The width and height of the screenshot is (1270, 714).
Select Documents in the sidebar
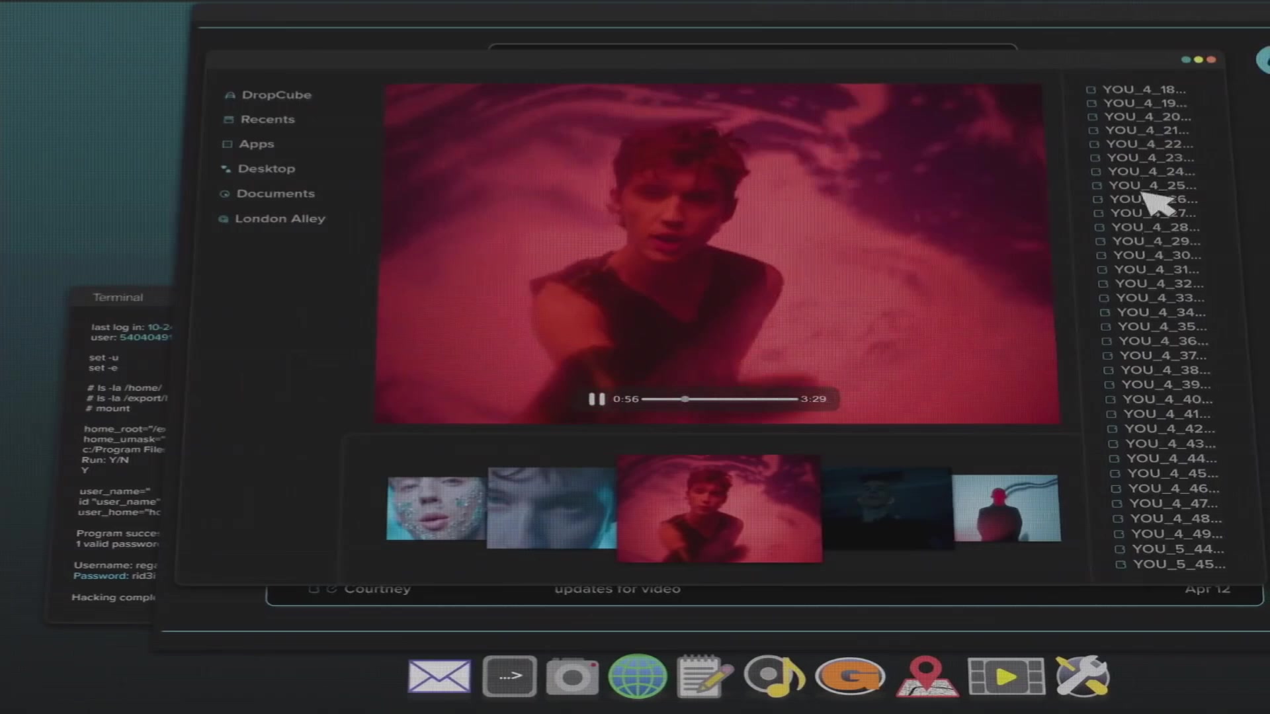(x=275, y=194)
